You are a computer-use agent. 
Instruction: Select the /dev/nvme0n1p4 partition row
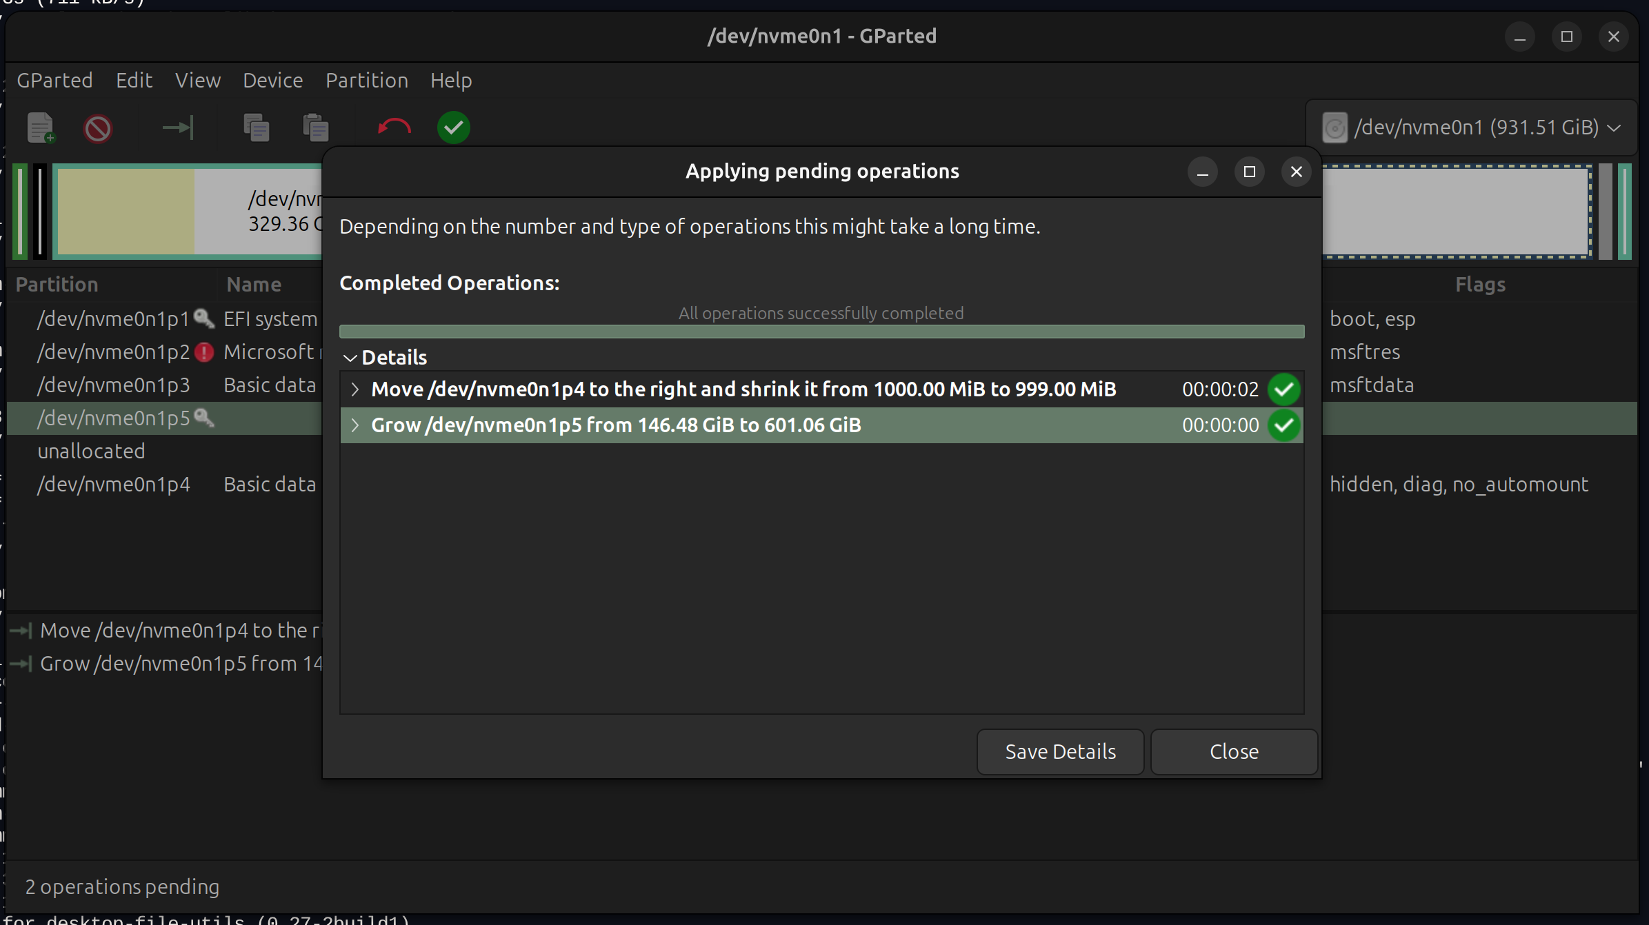[164, 484]
